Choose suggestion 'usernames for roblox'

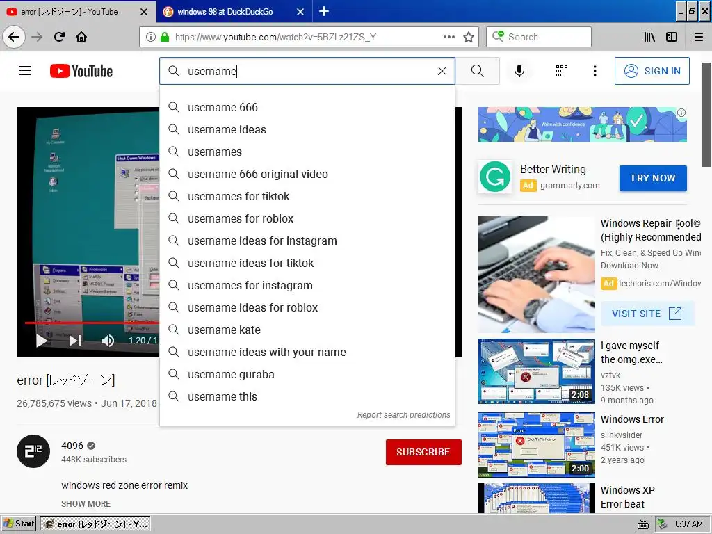point(307,218)
